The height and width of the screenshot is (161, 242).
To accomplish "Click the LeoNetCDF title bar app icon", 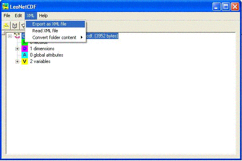I will 6,7.
